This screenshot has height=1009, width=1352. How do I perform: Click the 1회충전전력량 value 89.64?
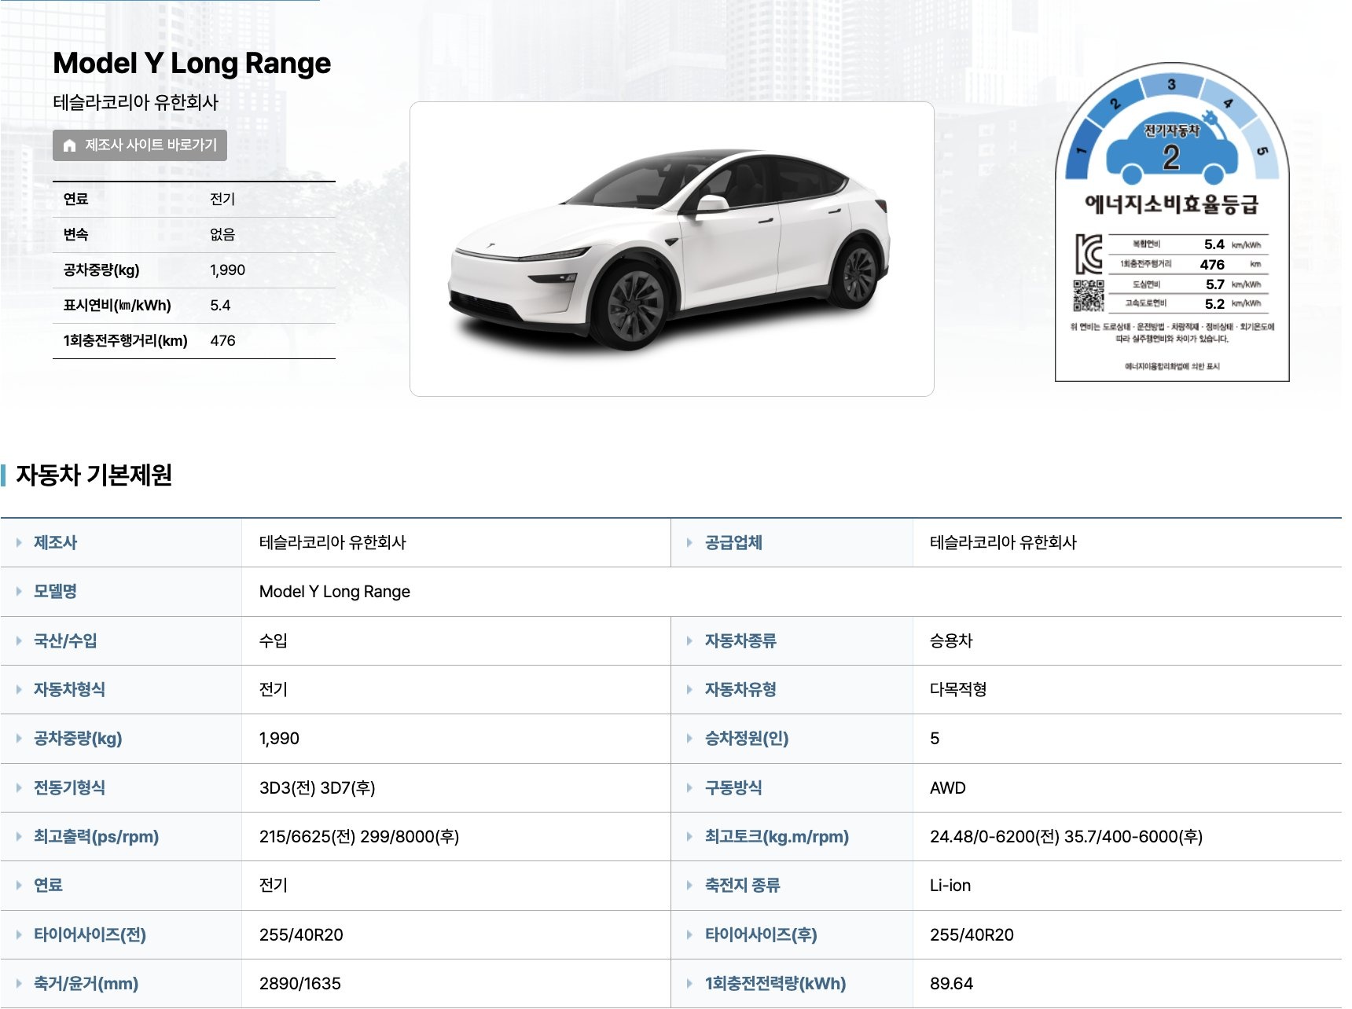click(x=951, y=984)
